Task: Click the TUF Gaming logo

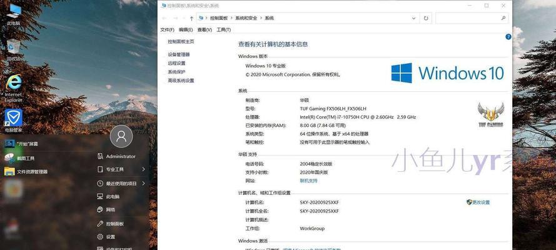Action: point(490,115)
